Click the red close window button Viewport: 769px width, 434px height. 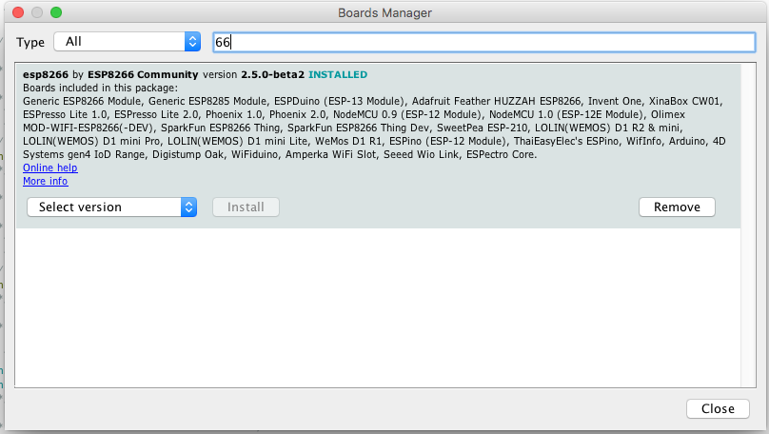point(18,13)
